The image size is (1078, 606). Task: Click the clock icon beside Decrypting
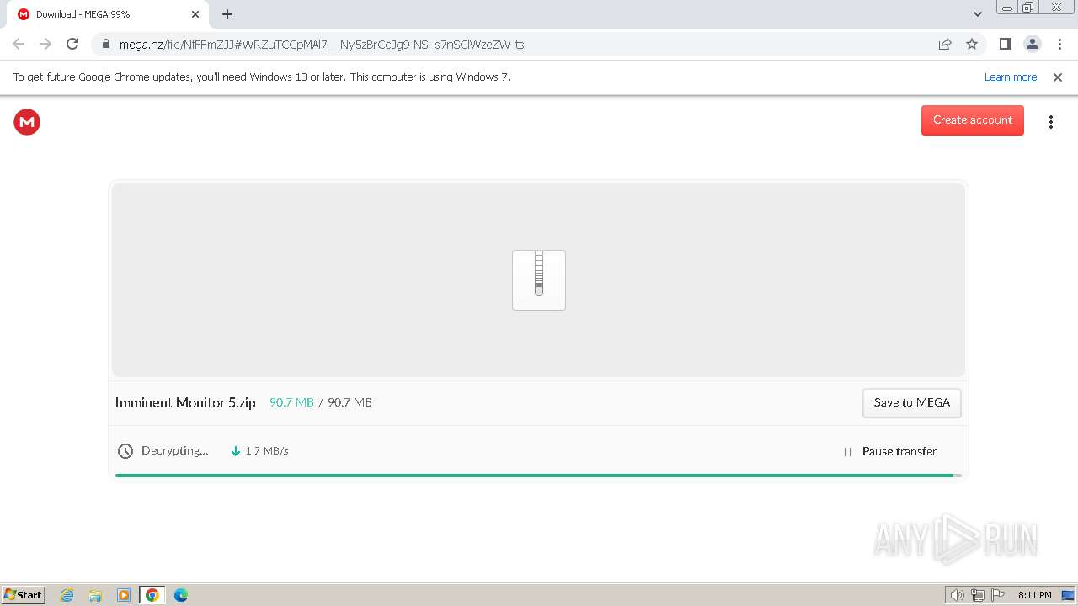click(x=125, y=451)
